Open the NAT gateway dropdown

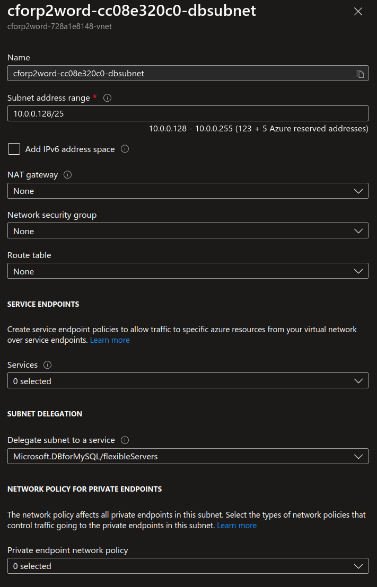188,191
